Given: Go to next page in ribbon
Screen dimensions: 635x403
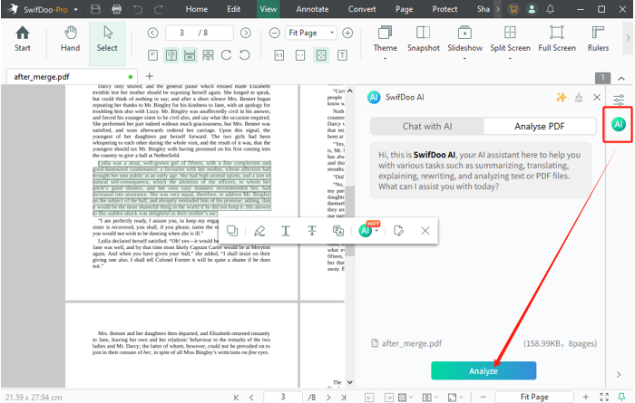Looking at the screenshot, I should (246, 33).
